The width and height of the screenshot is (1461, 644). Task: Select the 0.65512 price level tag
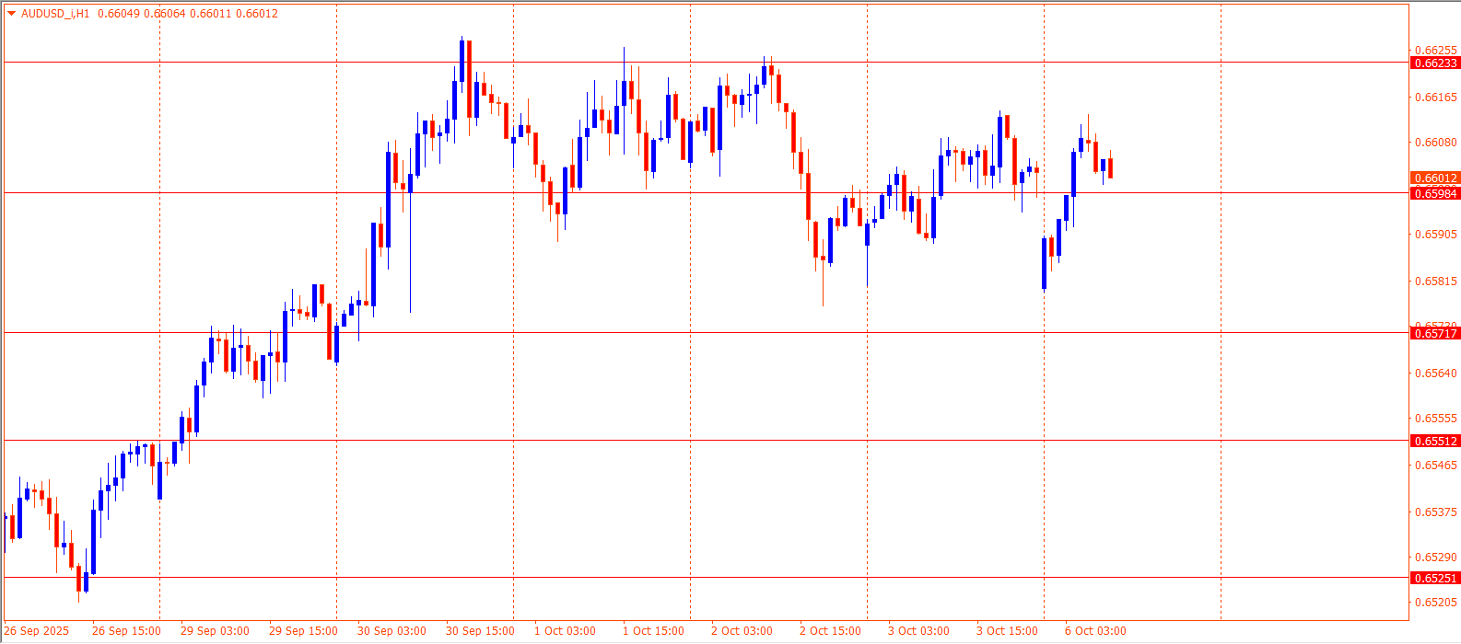click(x=1434, y=441)
